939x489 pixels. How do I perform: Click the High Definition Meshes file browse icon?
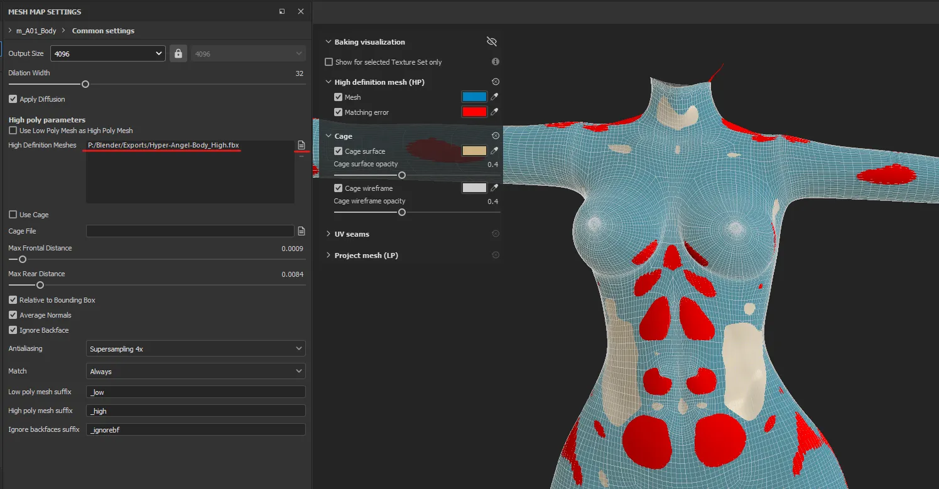(301, 145)
